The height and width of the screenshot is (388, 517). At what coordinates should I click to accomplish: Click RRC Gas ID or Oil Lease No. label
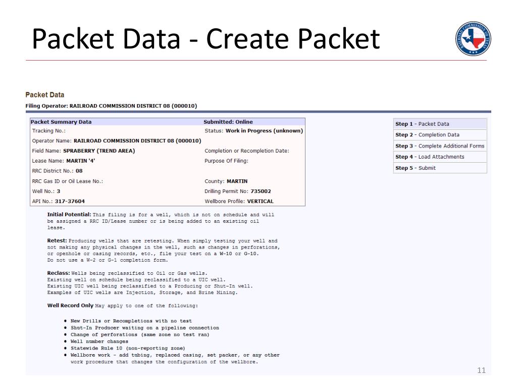67,181
